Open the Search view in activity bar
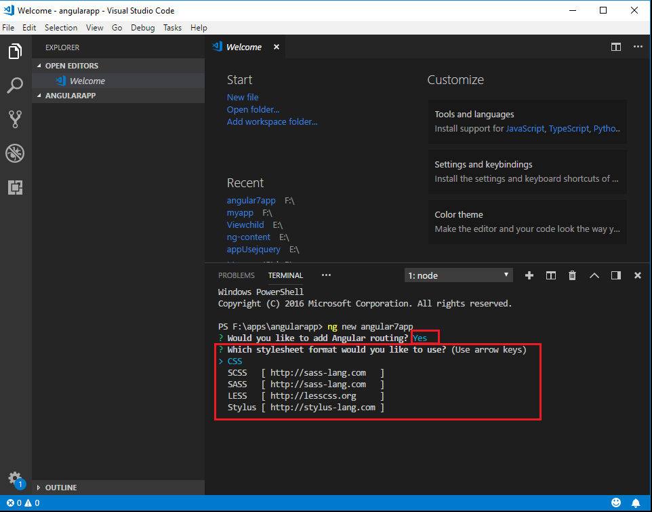This screenshot has height=512, width=652. [x=16, y=85]
